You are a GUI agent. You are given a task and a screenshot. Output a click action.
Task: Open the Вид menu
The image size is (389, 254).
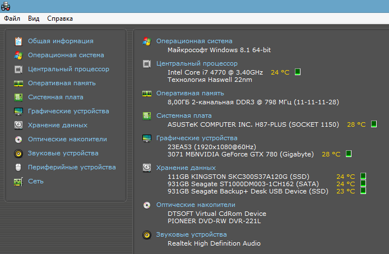click(x=34, y=19)
